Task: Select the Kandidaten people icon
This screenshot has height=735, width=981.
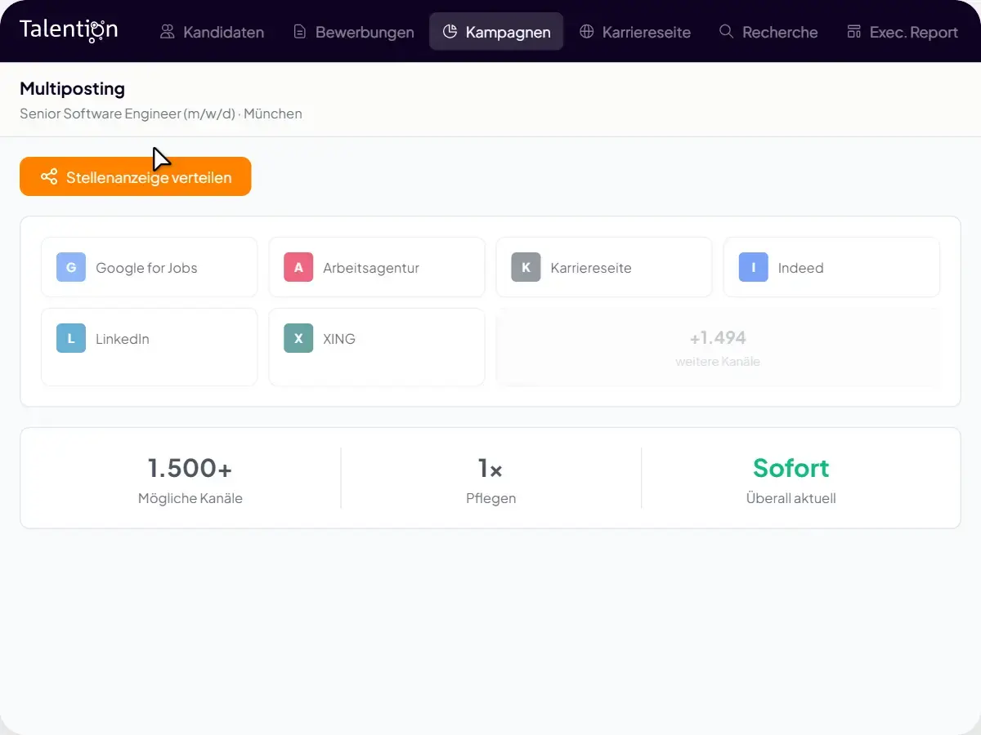Action: pos(168,31)
